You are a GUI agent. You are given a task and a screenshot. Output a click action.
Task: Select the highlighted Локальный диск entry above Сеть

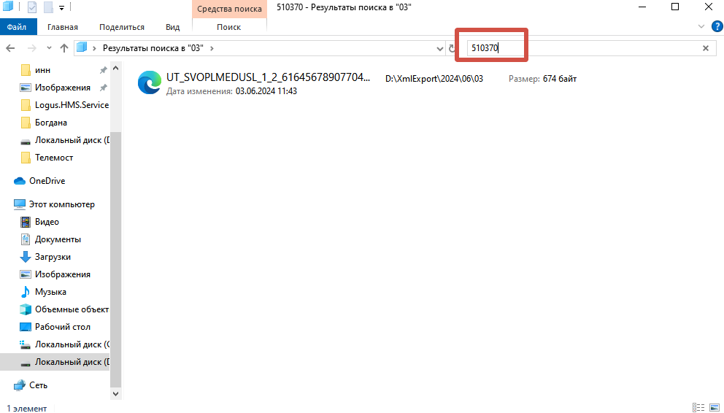55,362
